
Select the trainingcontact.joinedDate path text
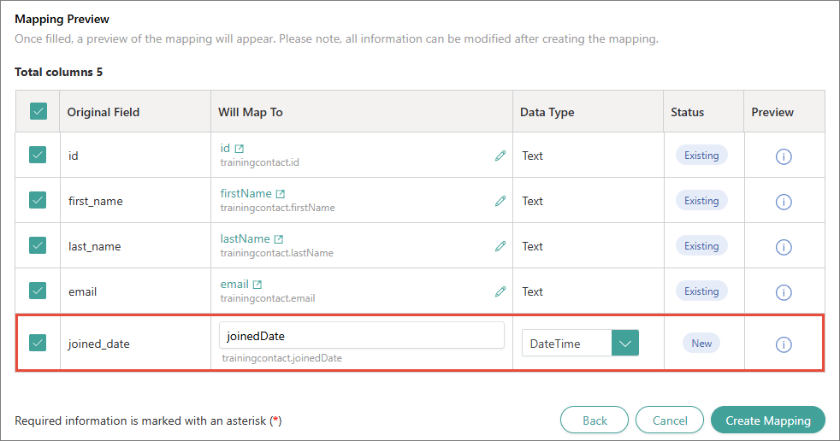(x=281, y=358)
